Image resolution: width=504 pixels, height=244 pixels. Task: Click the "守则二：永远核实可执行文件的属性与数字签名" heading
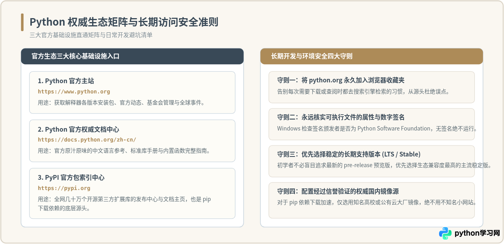pos(341,117)
